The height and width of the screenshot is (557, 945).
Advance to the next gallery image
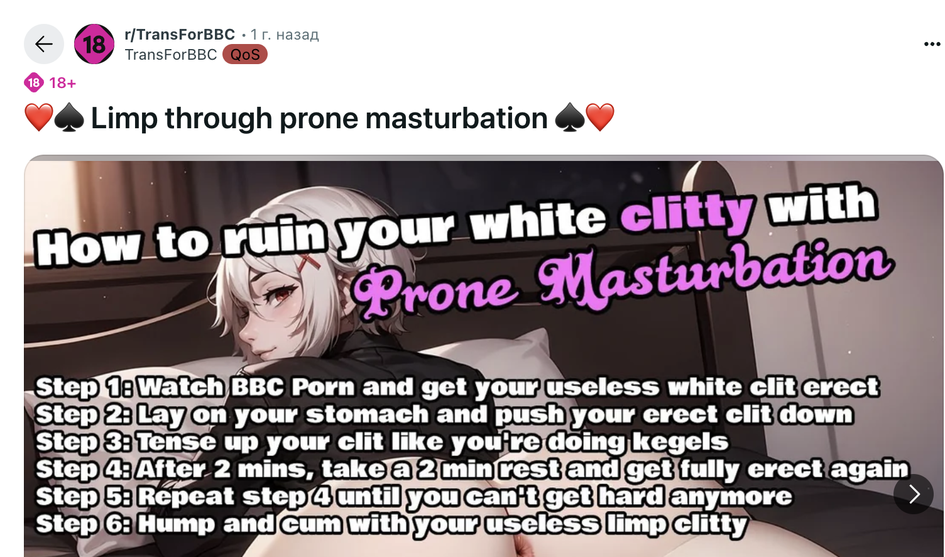tap(914, 494)
